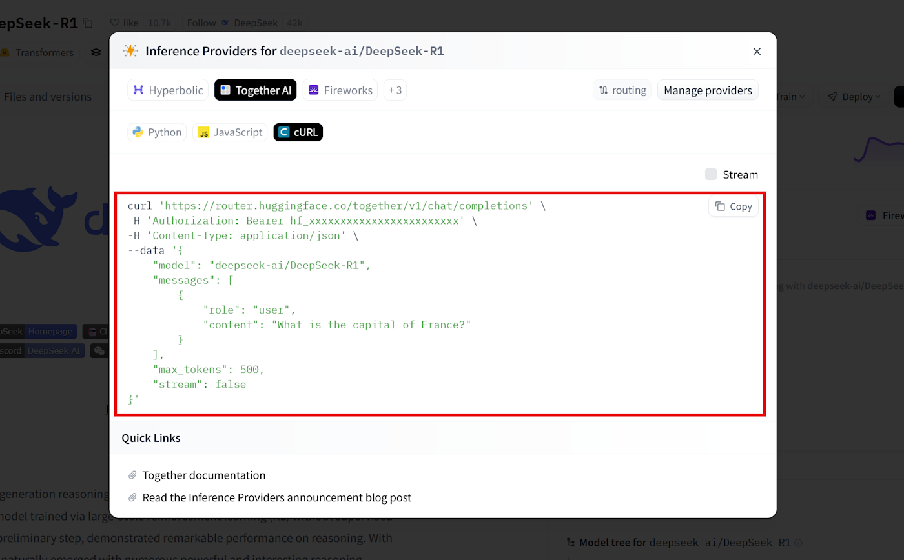Click the Fireworks logo icon

[x=313, y=90]
